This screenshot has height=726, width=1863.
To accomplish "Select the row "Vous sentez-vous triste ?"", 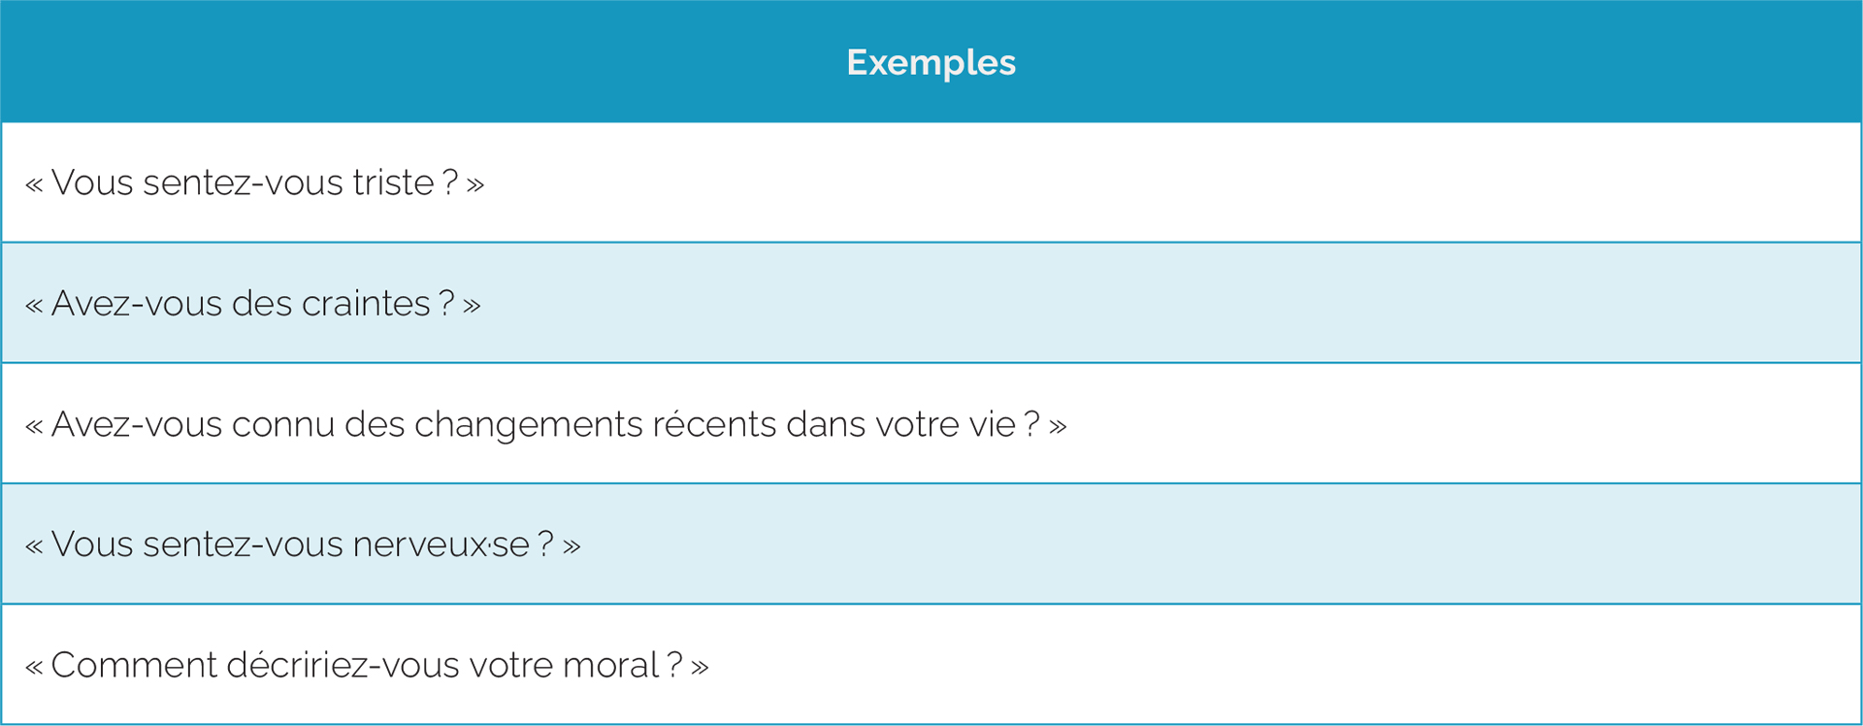I will 931,182.
